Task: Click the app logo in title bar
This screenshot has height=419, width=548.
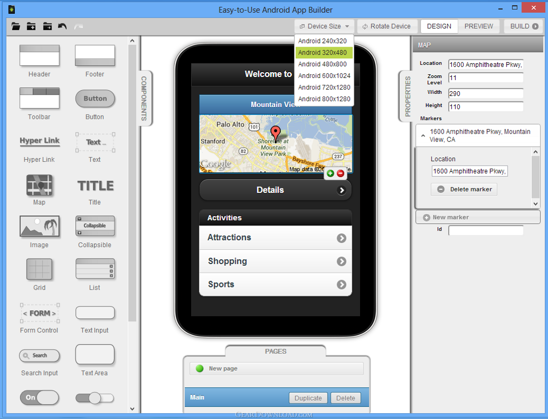Action: 12,10
